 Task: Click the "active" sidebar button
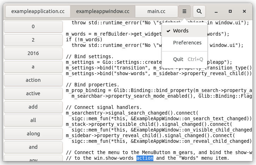pos(33,93)
